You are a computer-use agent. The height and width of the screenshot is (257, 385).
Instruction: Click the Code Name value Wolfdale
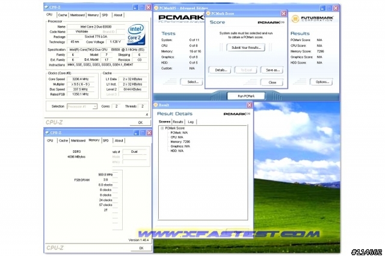click(82, 32)
